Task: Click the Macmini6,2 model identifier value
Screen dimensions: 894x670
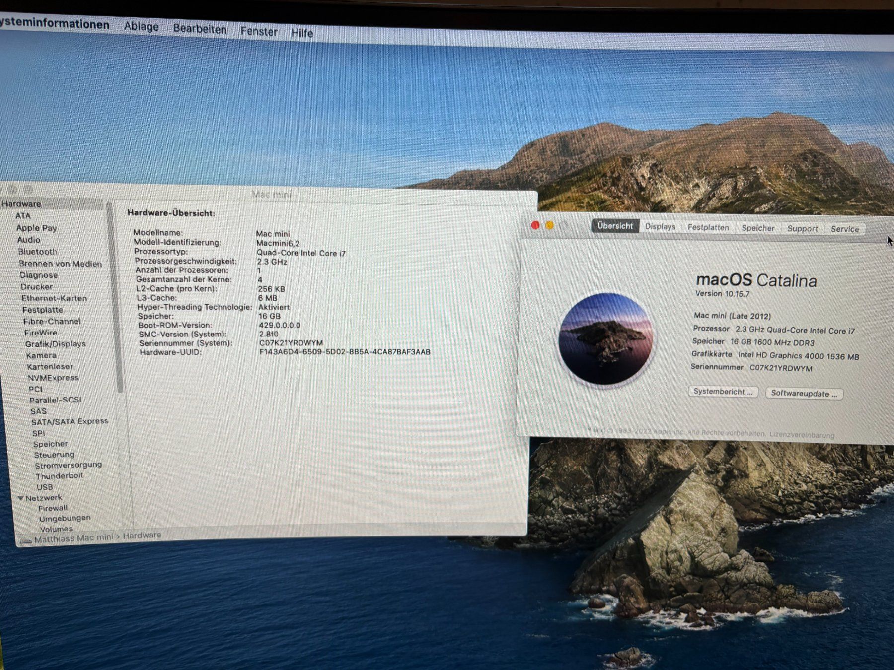Action: click(x=278, y=243)
